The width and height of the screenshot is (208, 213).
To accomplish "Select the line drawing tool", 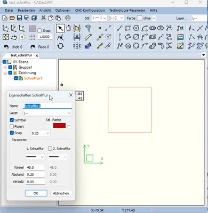I will pos(119,28).
